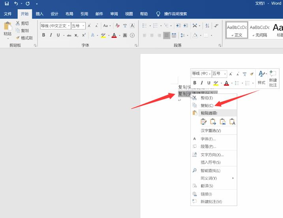Cut selection with ribbon 剪切 button
This screenshot has height=218, width=283.
tap(22, 23)
